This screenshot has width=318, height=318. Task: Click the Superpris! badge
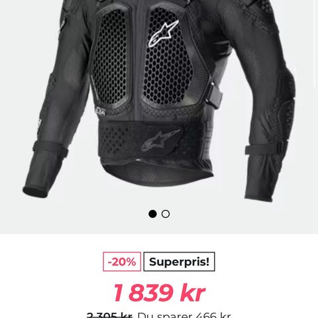point(179,262)
